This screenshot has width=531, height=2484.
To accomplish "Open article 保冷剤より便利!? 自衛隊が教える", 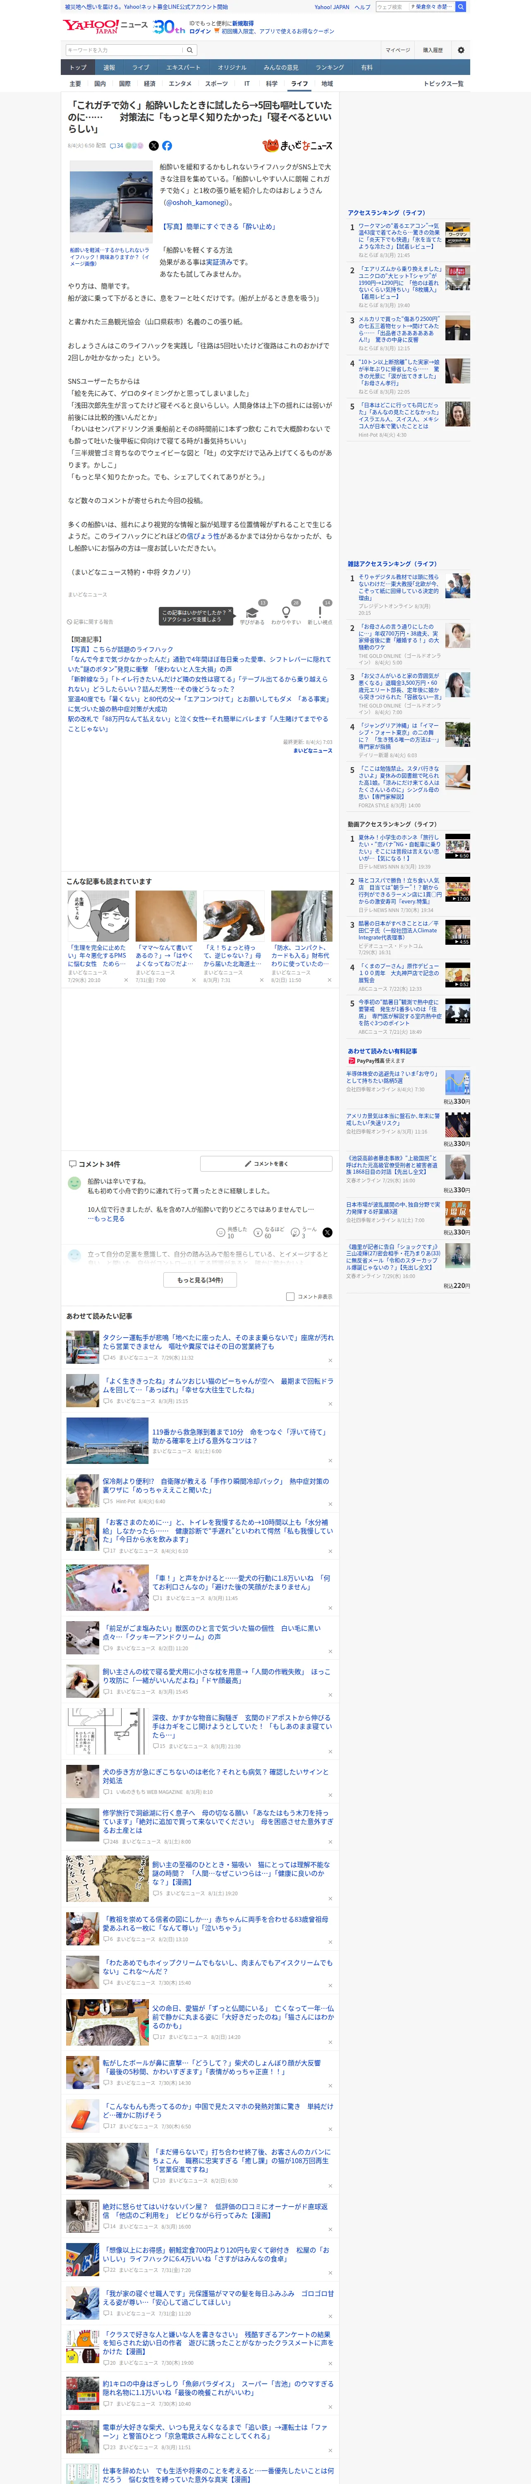I will [x=216, y=1486].
